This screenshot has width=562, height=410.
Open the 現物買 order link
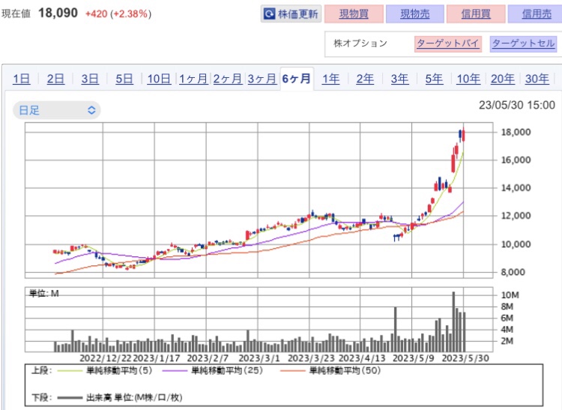click(x=354, y=14)
